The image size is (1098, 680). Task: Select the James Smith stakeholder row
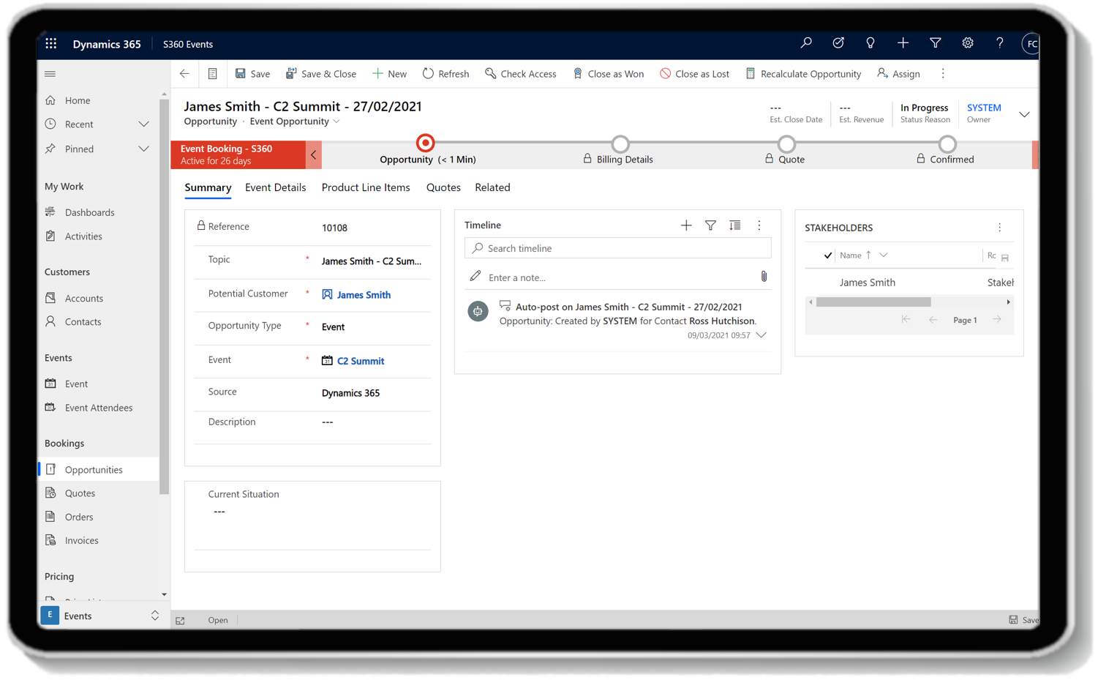909,283
